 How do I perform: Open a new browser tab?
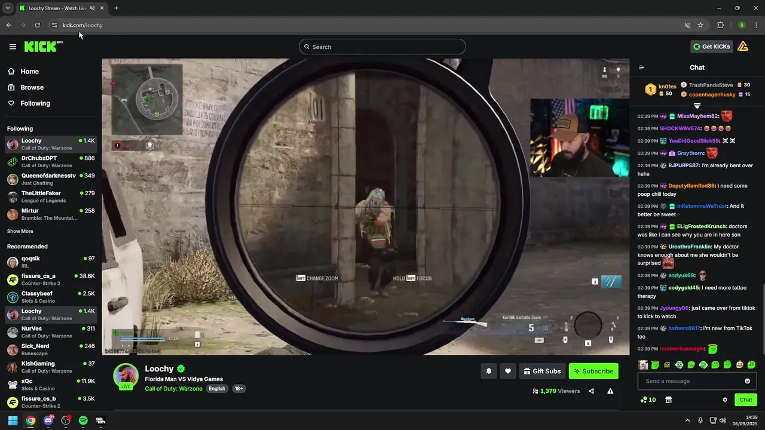click(116, 8)
